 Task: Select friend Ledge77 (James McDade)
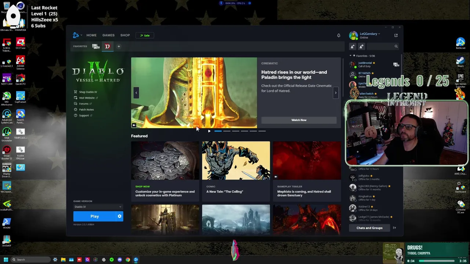374,218
